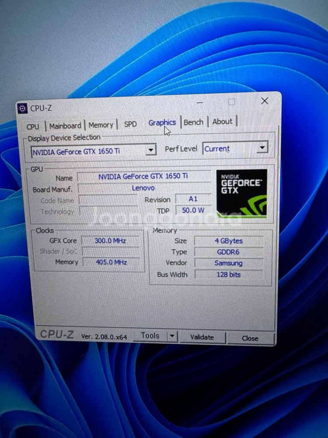
Task: Expand the Display Device Selection dropdown arrow
Action: coord(151,150)
